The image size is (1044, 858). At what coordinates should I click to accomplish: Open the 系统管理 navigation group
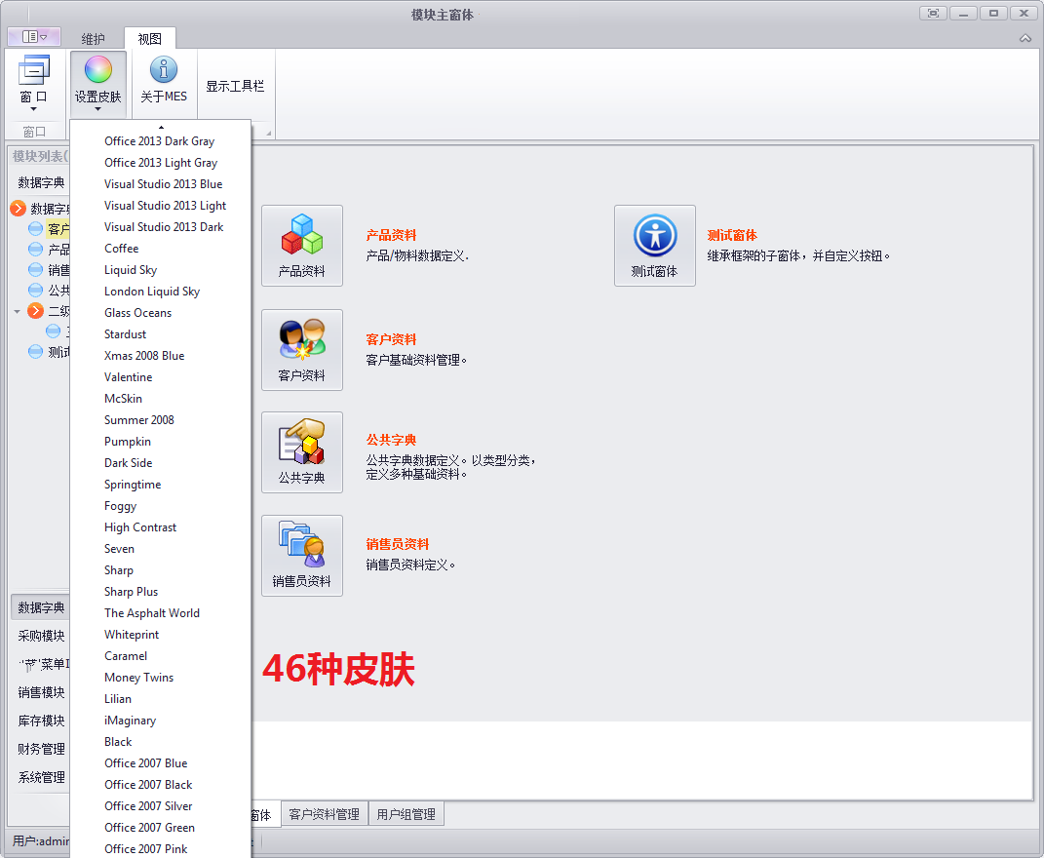tap(41, 777)
